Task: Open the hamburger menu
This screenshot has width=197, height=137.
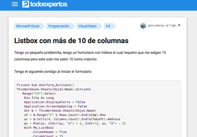Action: tap(15, 4)
